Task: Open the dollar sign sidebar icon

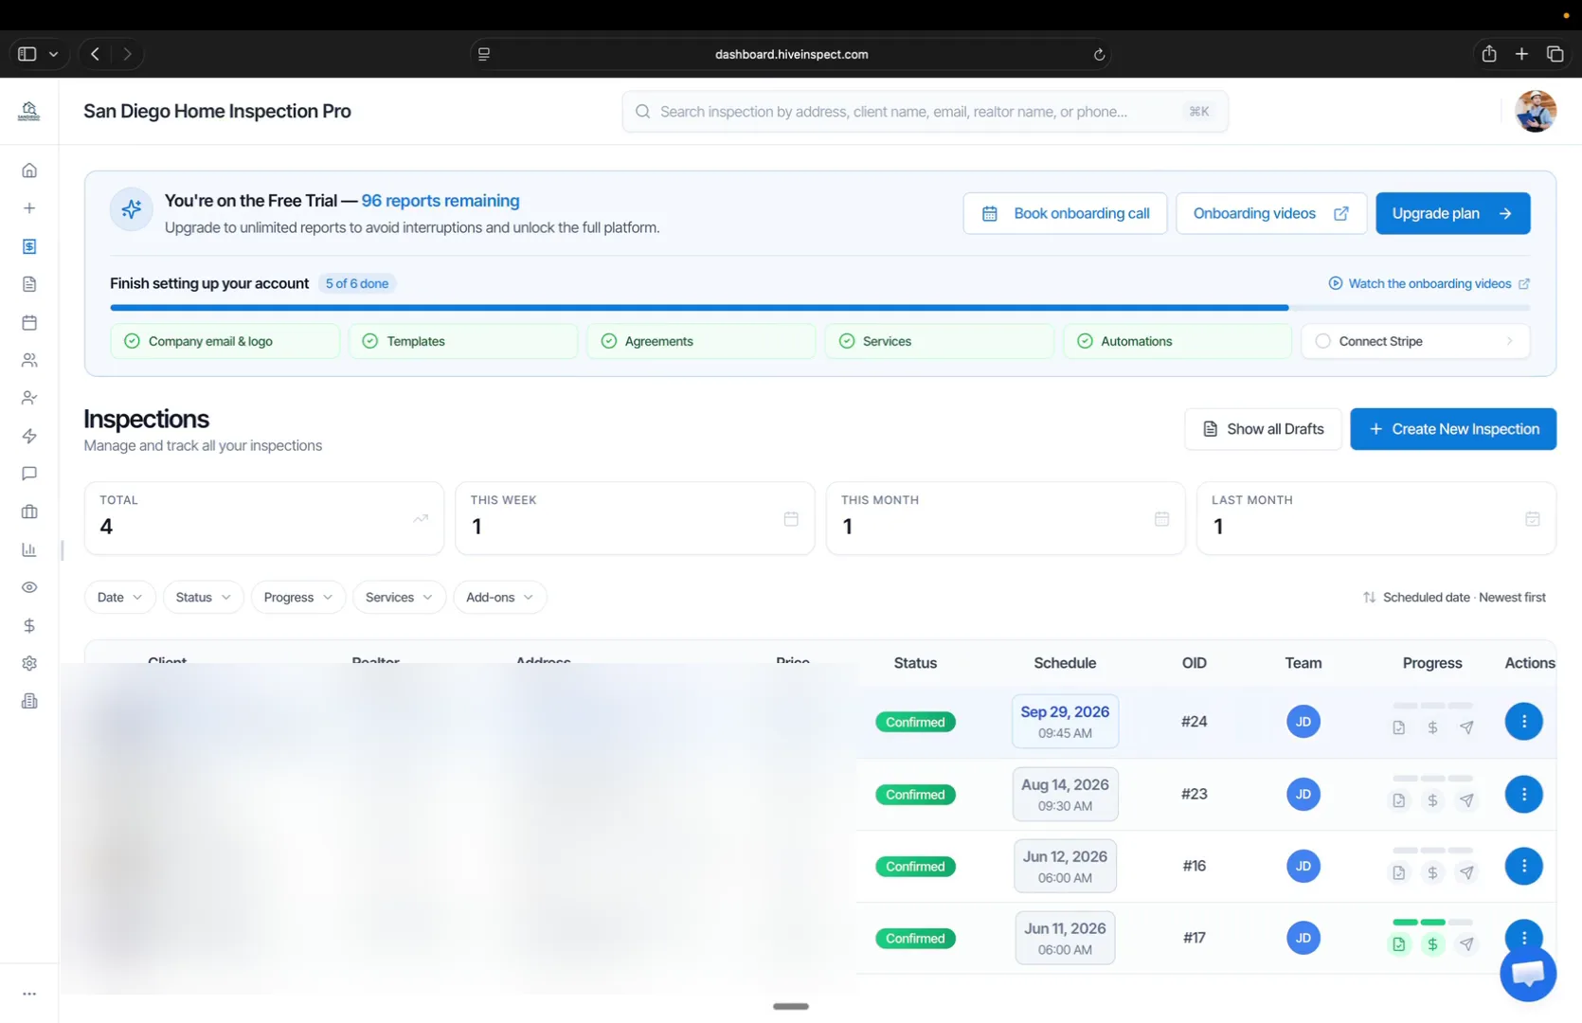Action: tap(29, 625)
